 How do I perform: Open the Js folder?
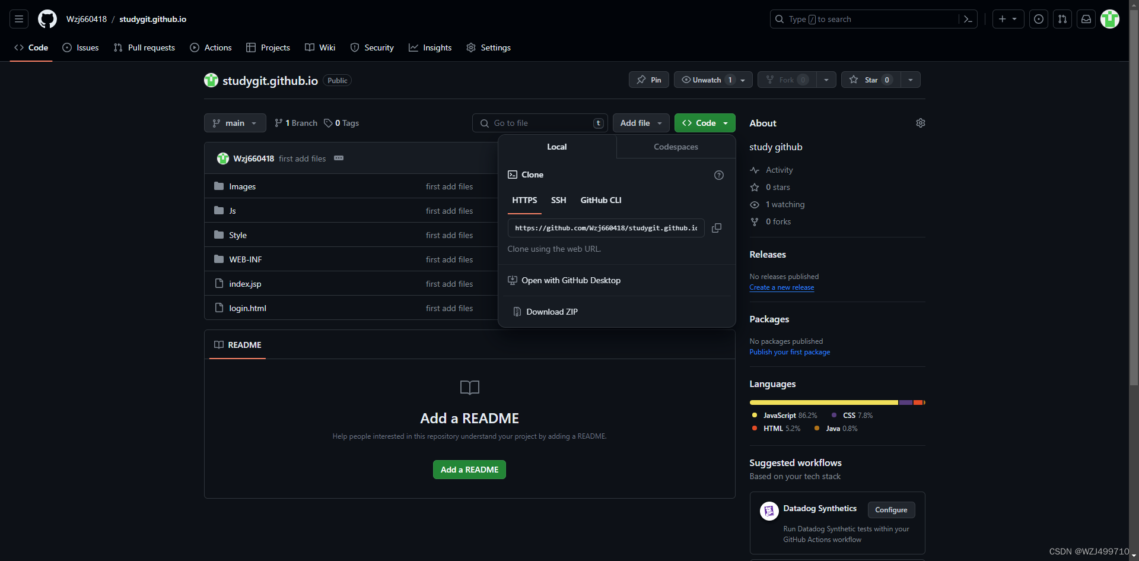(x=233, y=211)
